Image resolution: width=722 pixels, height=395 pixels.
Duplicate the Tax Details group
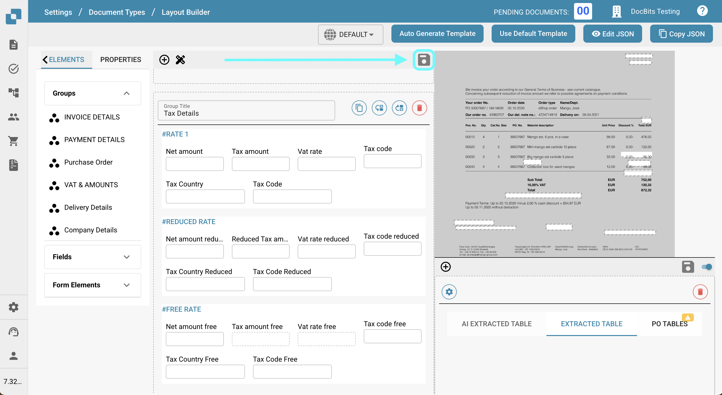tap(359, 108)
